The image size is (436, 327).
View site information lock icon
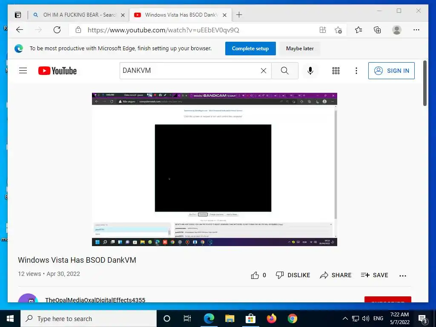(78, 30)
